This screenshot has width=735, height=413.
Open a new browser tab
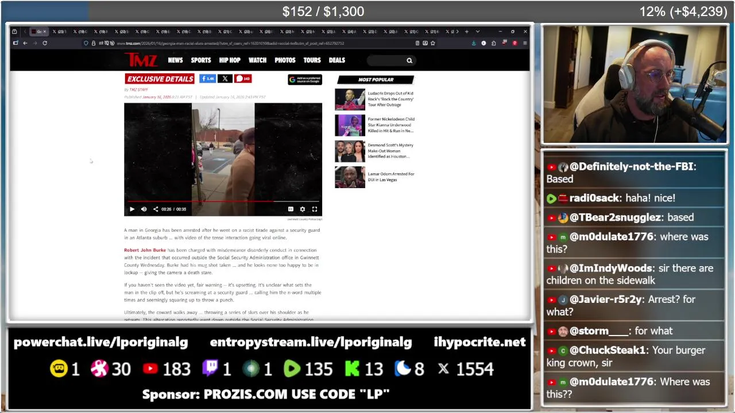(x=467, y=32)
